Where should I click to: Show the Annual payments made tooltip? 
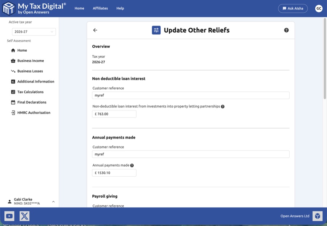(x=132, y=165)
